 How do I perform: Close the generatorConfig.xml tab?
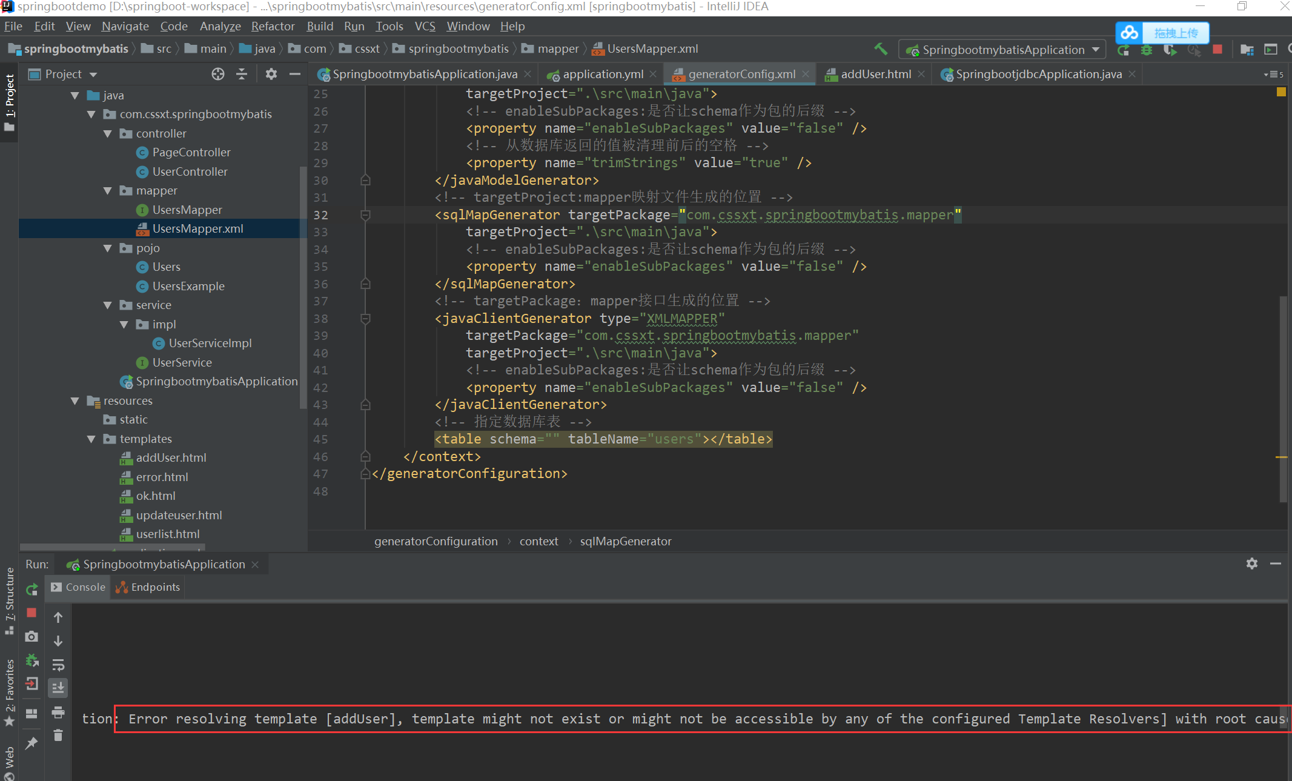(806, 74)
